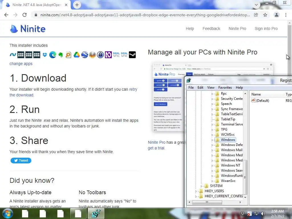This screenshot has height=219, width=292.
Task: Click the Ninite logo in the page header
Action: pos(28,29)
